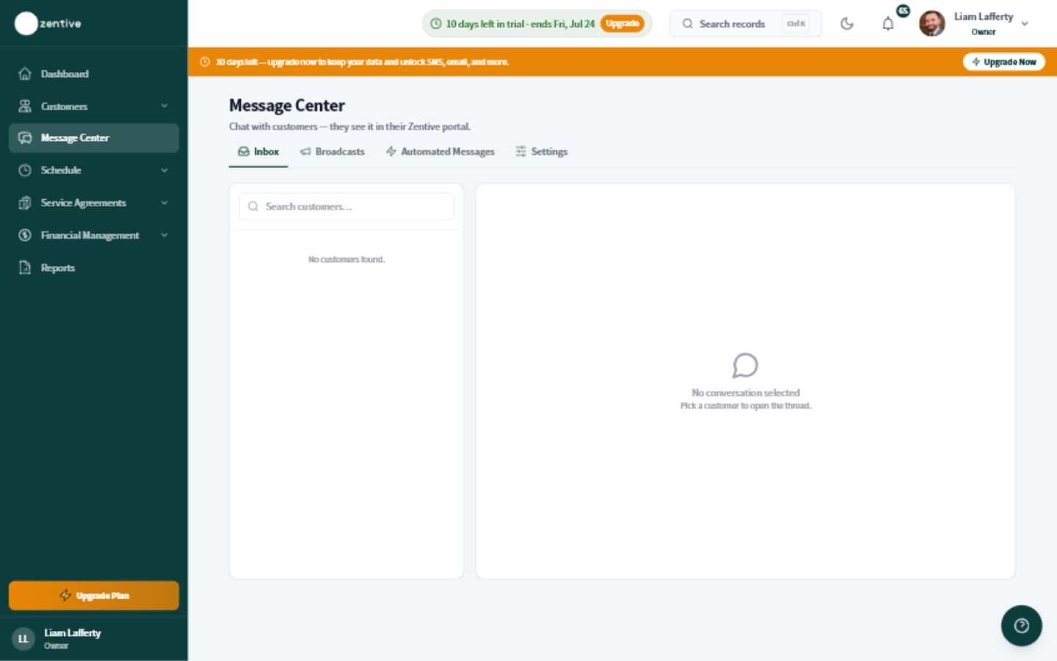Click the notification count badge
Screen dimensions: 1057x661
(904, 11)
